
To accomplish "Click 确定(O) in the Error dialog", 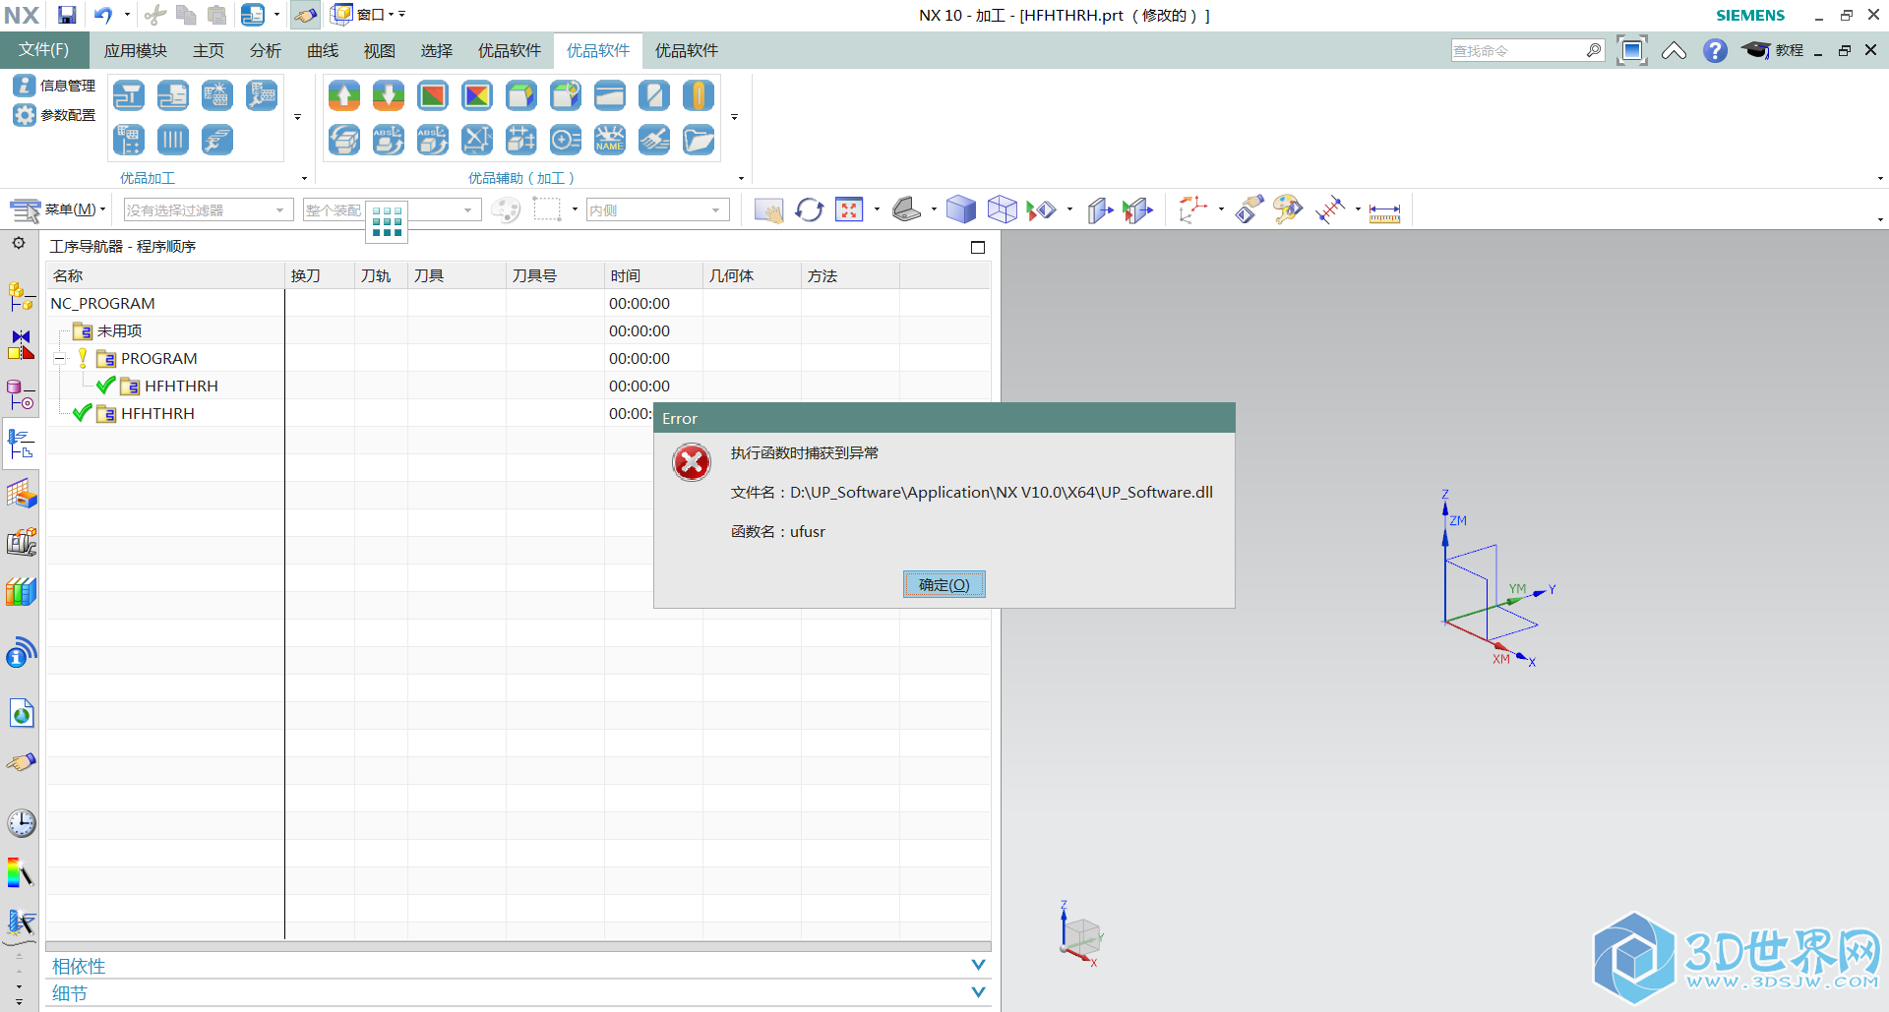I will click(944, 584).
